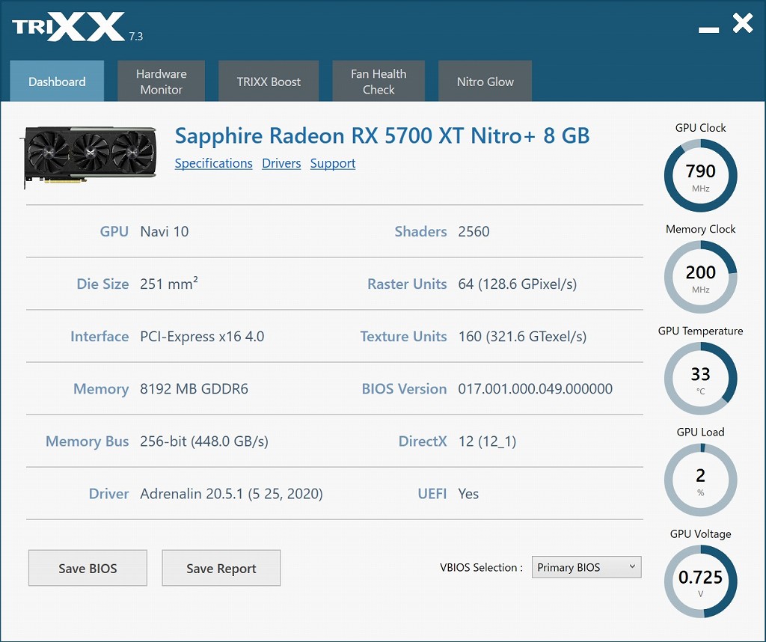Select the Nitro Glow tab
The image size is (766, 642).
point(485,82)
